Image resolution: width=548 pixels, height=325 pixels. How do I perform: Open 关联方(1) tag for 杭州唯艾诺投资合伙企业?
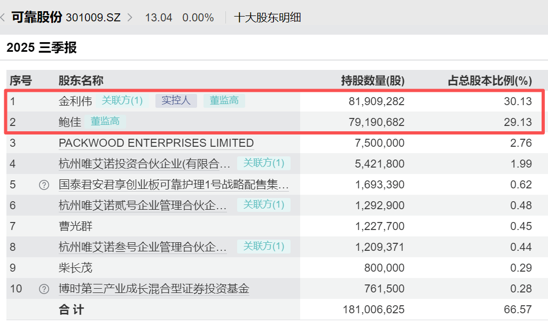(x=264, y=163)
